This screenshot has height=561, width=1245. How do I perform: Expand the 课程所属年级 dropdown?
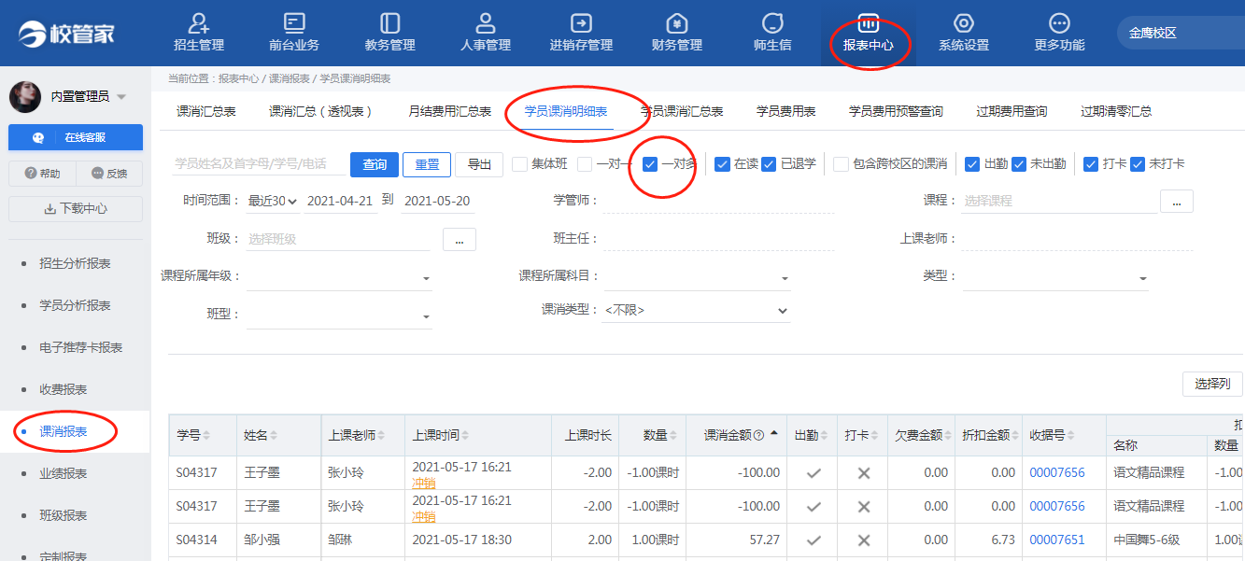tap(340, 276)
